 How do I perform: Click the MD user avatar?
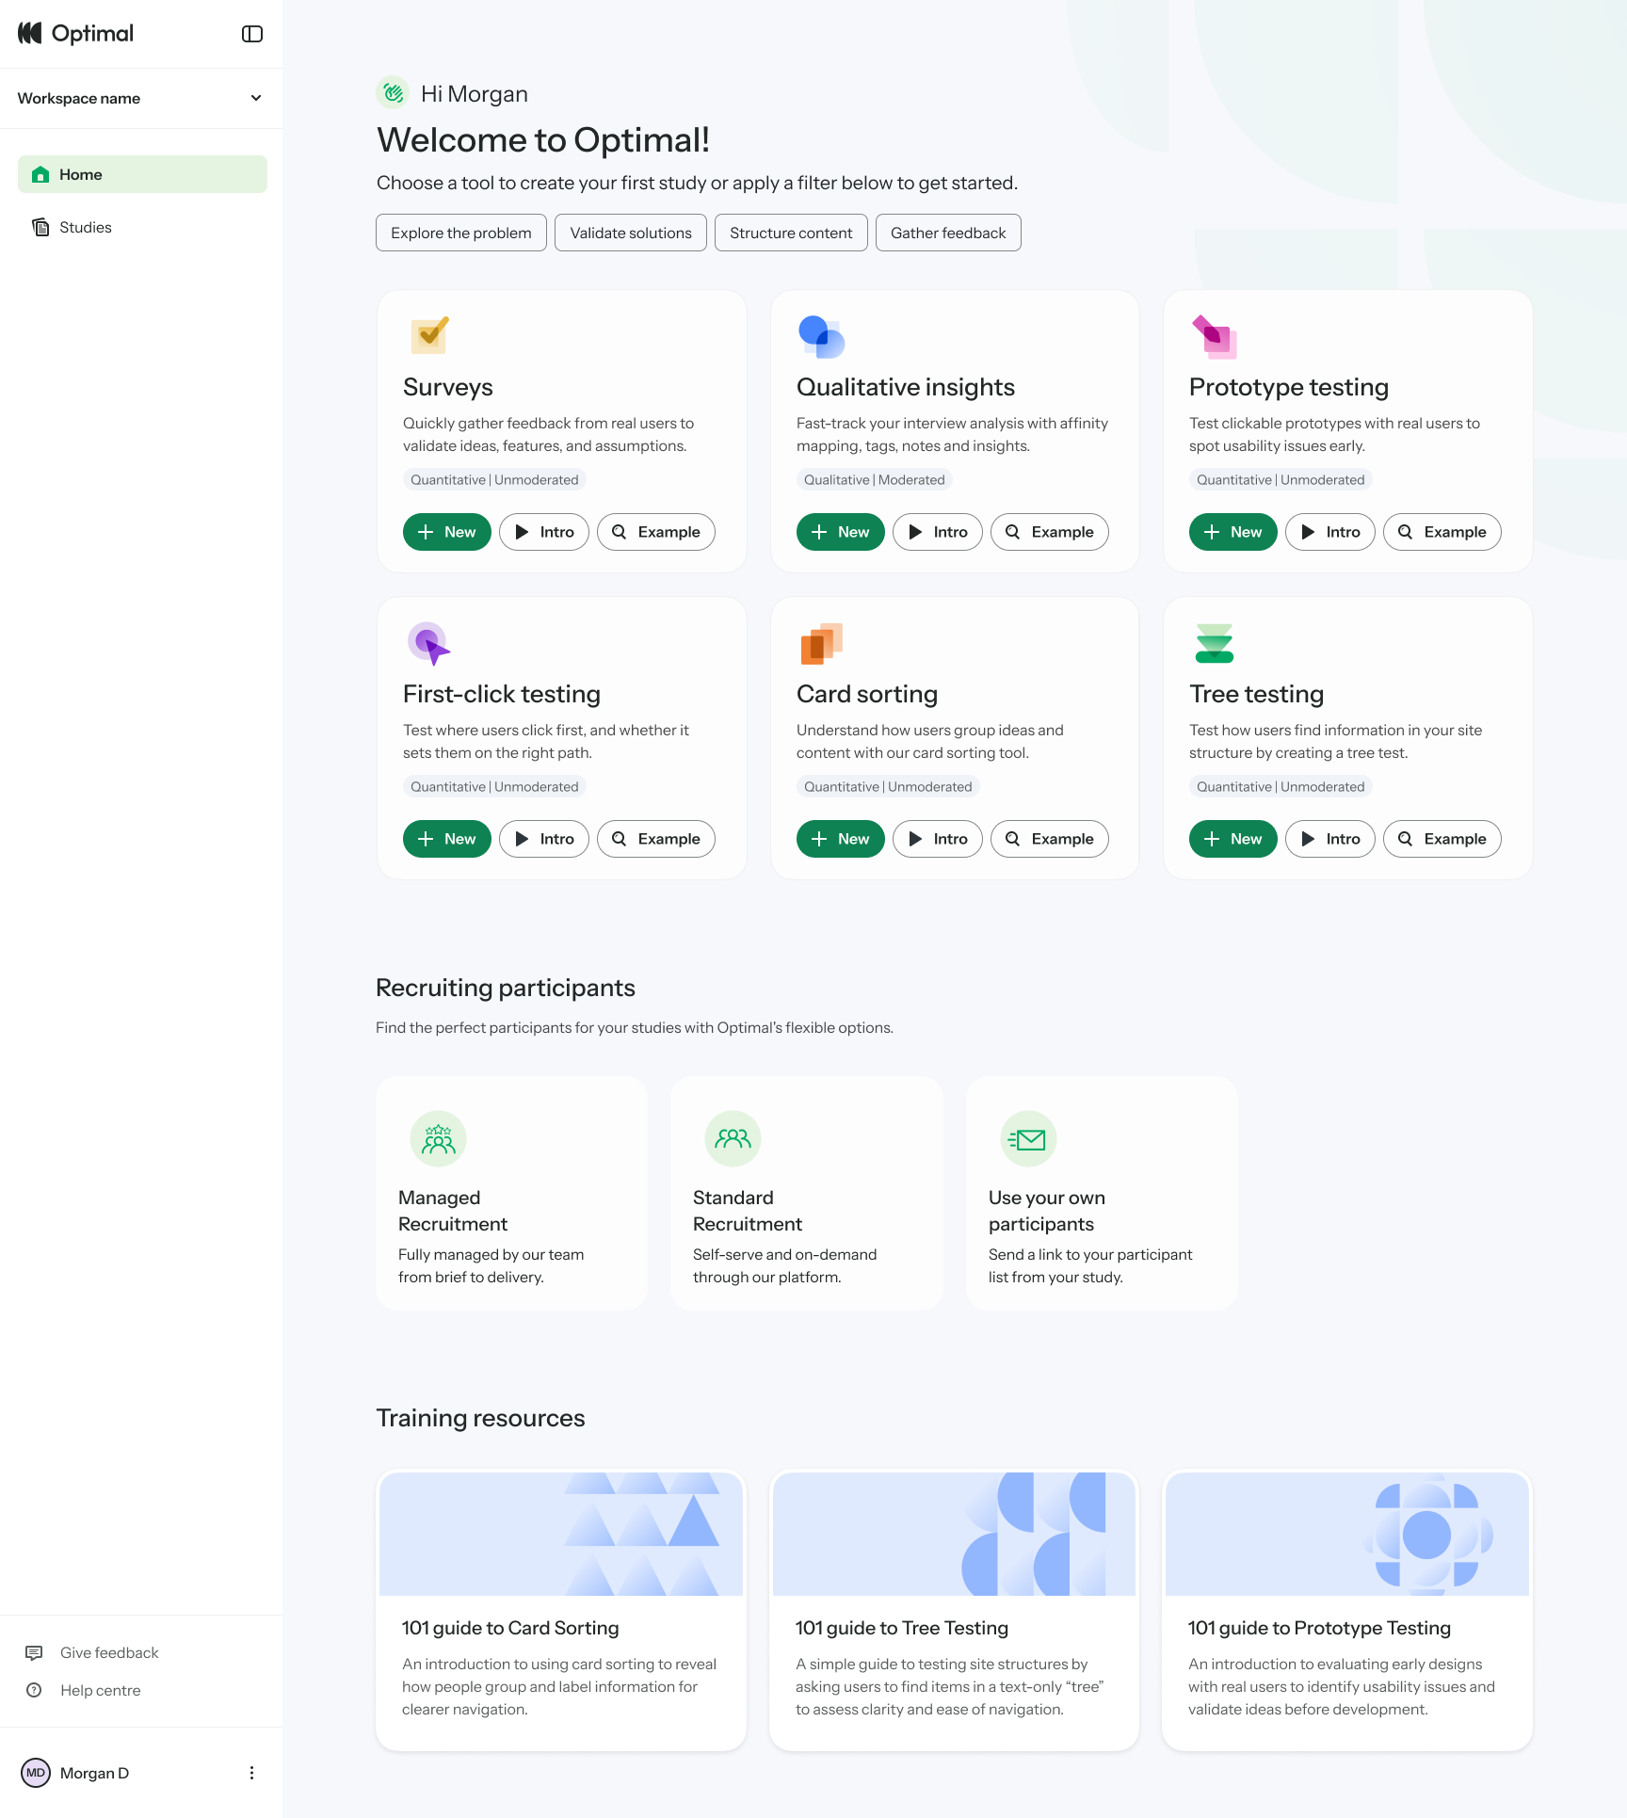[x=36, y=1773]
